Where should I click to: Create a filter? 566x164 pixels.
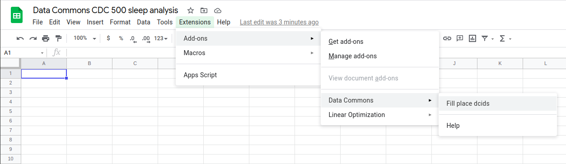pyautogui.click(x=485, y=38)
